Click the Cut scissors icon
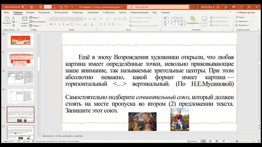Viewport: 262px width, 147px height. (14, 18)
